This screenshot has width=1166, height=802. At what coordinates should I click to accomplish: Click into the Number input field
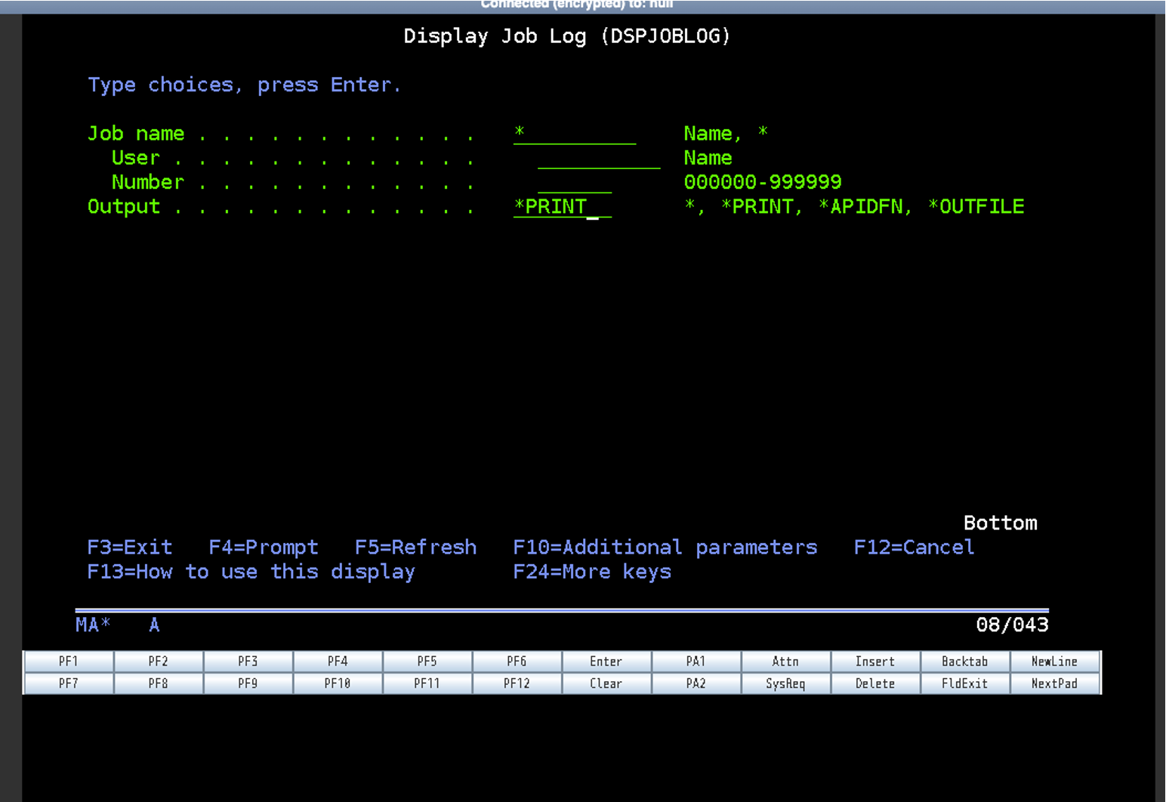(575, 182)
